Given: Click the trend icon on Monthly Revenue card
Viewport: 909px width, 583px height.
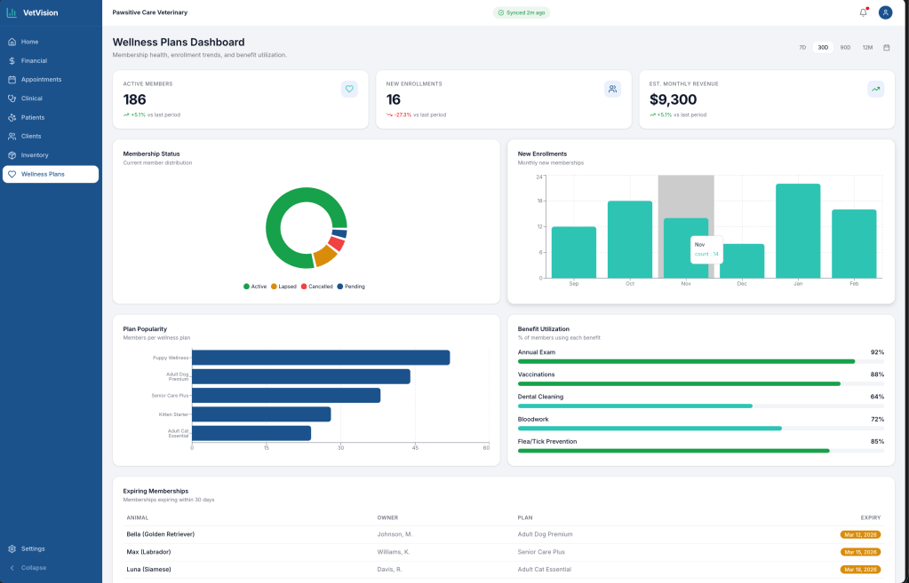Looking at the screenshot, I should [x=875, y=89].
